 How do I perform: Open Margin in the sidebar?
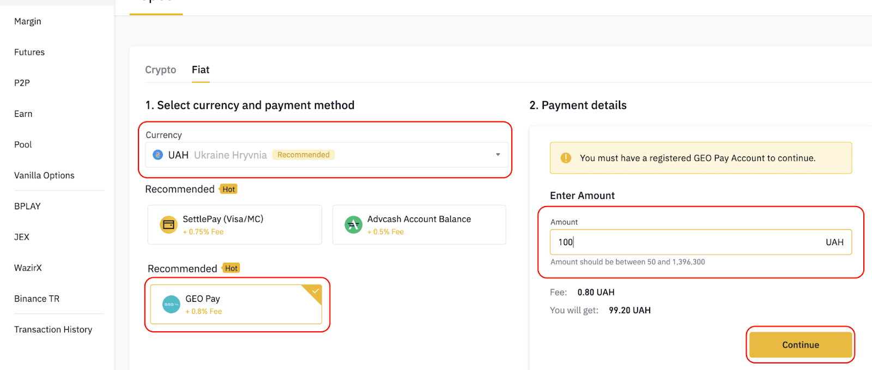[x=28, y=21]
